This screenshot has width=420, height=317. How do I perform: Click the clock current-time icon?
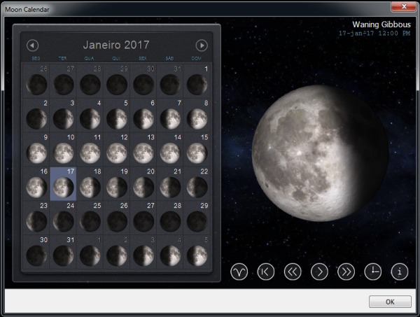pyautogui.click(x=372, y=272)
